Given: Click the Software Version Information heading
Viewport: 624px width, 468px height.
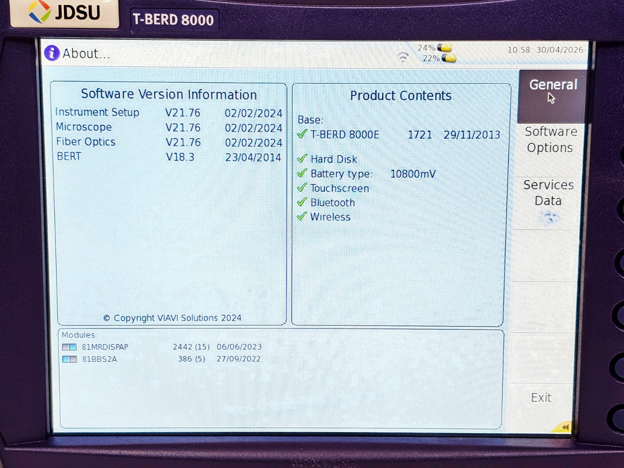Looking at the screenshot, I should (x=169, y=94).
